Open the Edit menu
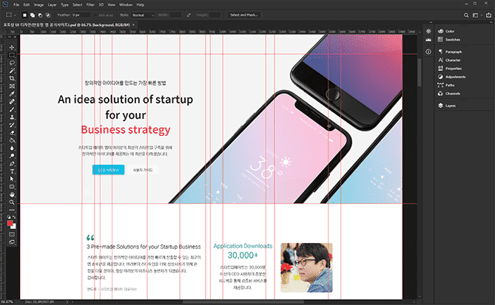This screenshot has height=305, width=495. (27, 4)
